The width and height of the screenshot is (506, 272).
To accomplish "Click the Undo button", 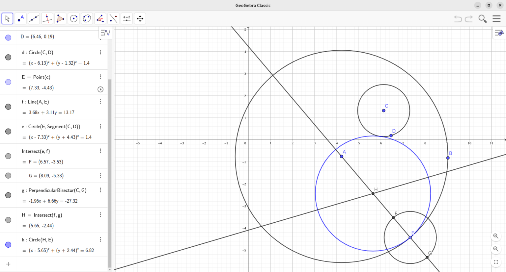I will coord(458,19).
